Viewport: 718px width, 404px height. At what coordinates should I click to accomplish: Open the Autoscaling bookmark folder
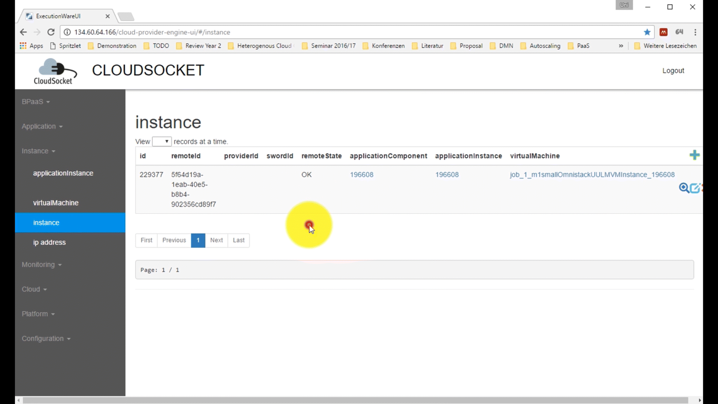point(540,46)
